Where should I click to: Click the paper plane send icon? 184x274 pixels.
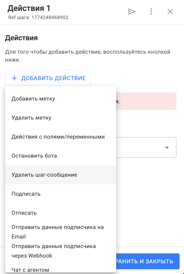132,12
